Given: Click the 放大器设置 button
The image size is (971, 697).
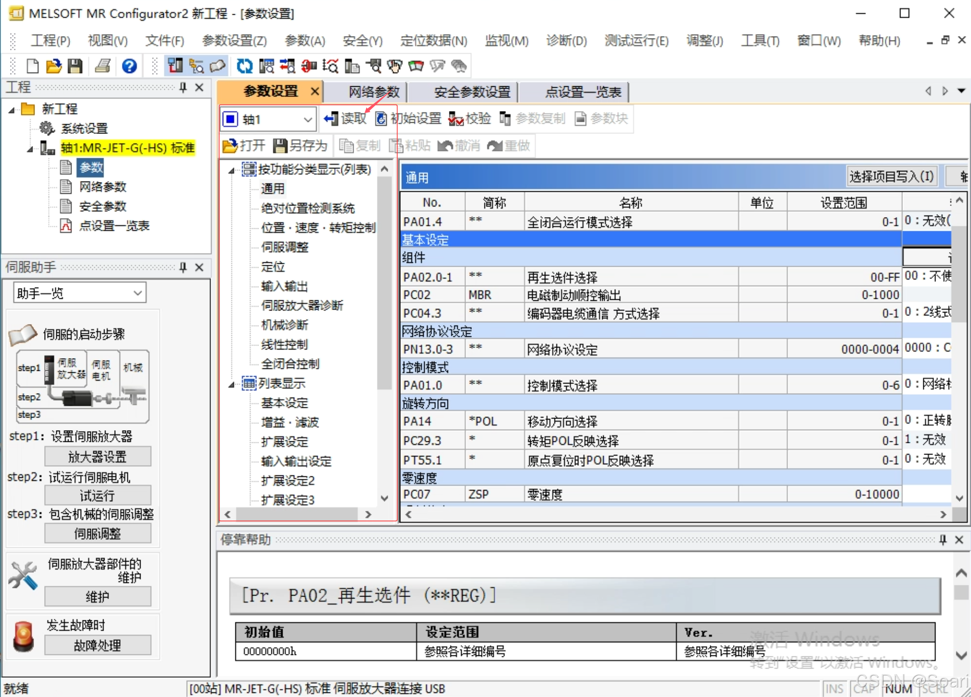Looking at the screenshot, I should 97,457.
